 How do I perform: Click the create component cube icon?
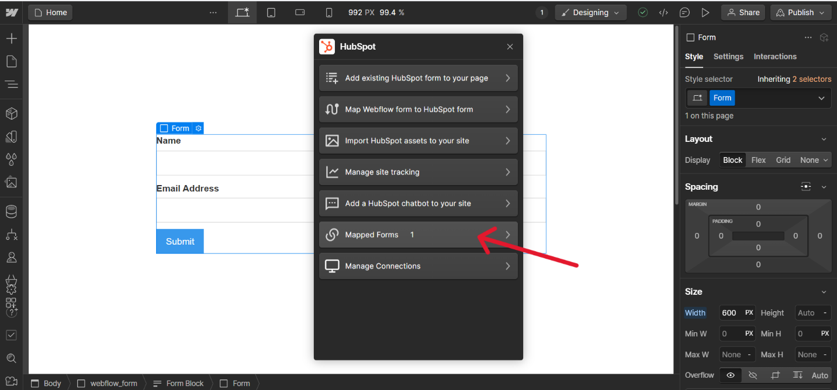pos(824,37)
